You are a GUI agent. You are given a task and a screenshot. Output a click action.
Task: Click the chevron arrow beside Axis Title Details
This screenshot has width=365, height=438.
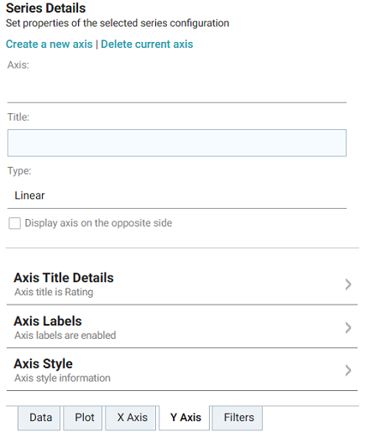point(348,284)
